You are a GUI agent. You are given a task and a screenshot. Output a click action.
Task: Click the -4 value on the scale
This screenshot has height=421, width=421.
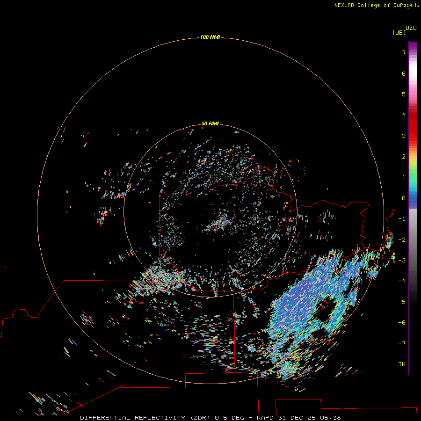pyautogui.click(x=402, y=281)
